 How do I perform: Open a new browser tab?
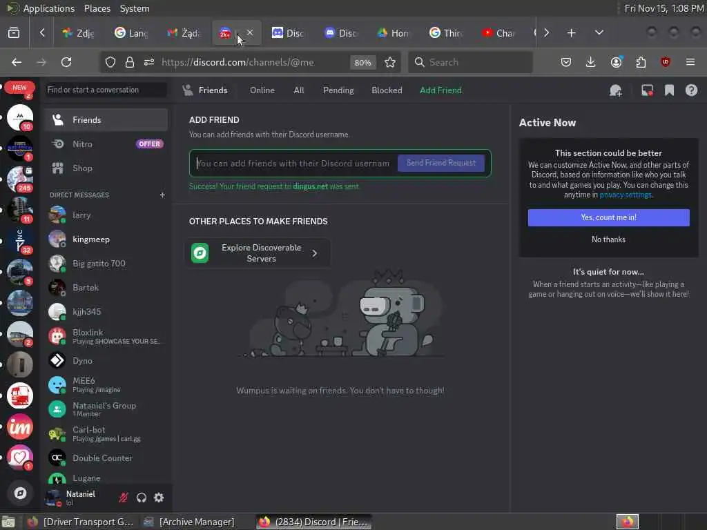click(571, 33)
